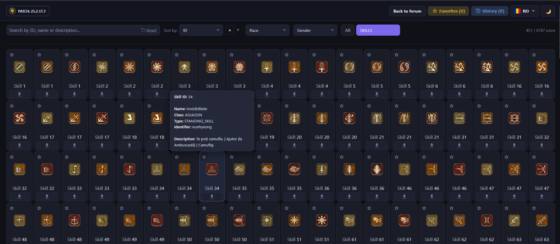Select the red Skill 34 Invizibilitate icon
Screen dimensions: 560x244
[x=212, y=169]
